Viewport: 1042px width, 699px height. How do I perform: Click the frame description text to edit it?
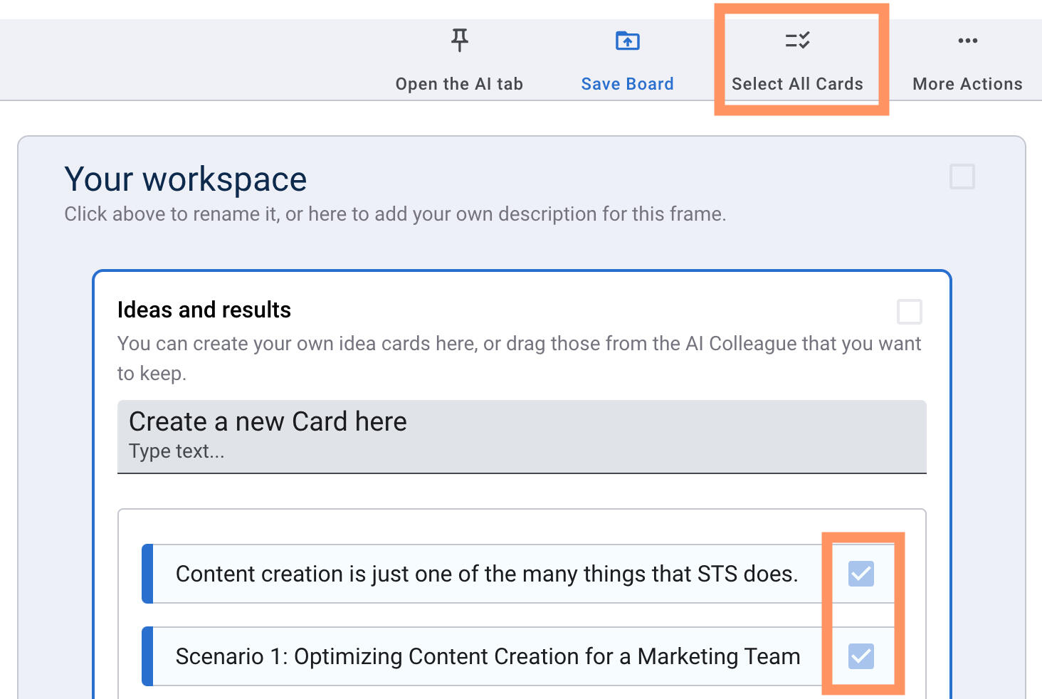(x=395, y=214)
